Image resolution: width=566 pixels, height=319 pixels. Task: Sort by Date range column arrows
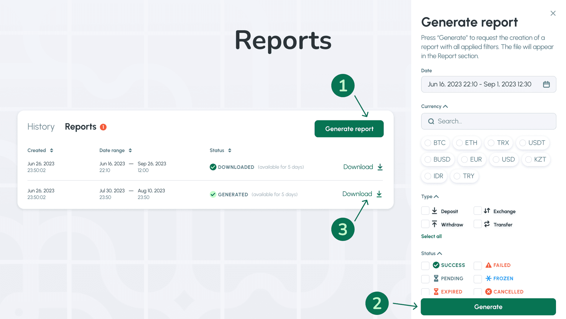click(130, 150)
